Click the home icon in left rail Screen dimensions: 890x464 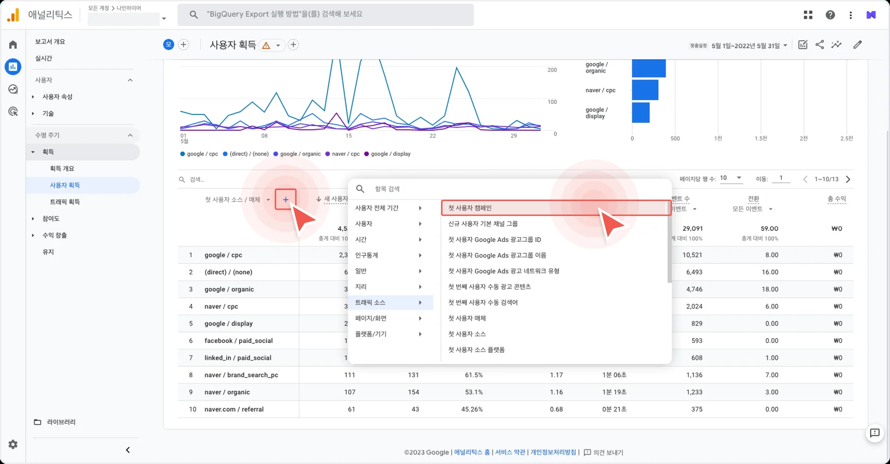[13, 44]
